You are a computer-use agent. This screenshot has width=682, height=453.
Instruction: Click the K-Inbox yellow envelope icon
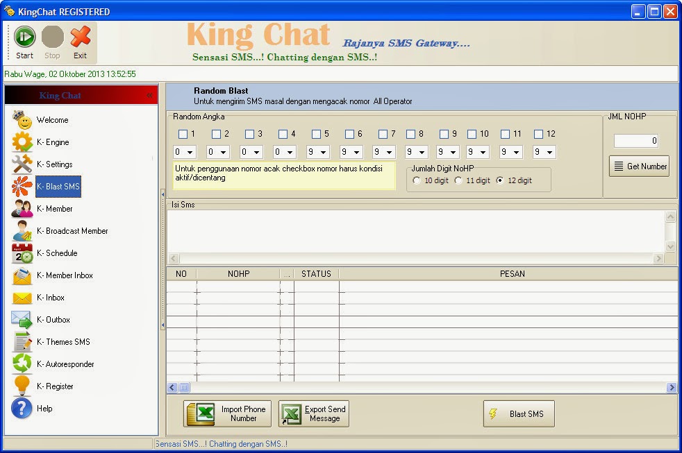(22, 298)
